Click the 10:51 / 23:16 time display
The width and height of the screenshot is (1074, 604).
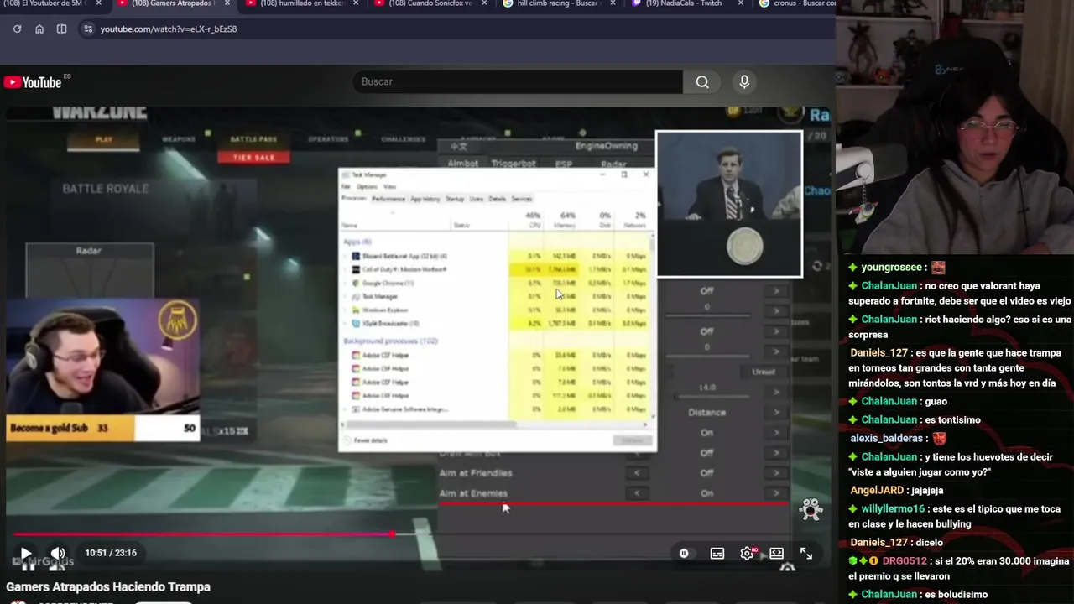pos(111,553)
